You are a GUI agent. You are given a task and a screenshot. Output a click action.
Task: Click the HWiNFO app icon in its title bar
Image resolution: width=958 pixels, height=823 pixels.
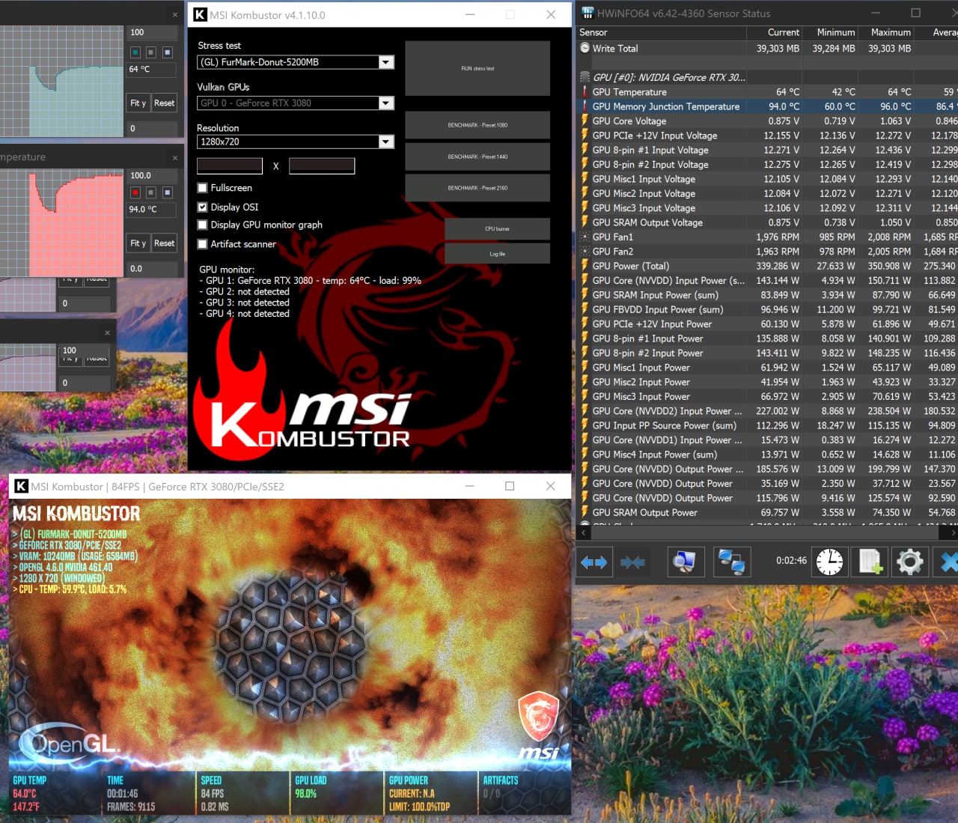coord(588,13)
